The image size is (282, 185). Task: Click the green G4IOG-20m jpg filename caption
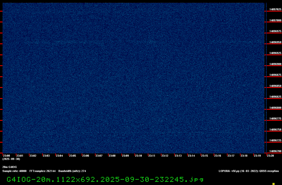[105, 179]
